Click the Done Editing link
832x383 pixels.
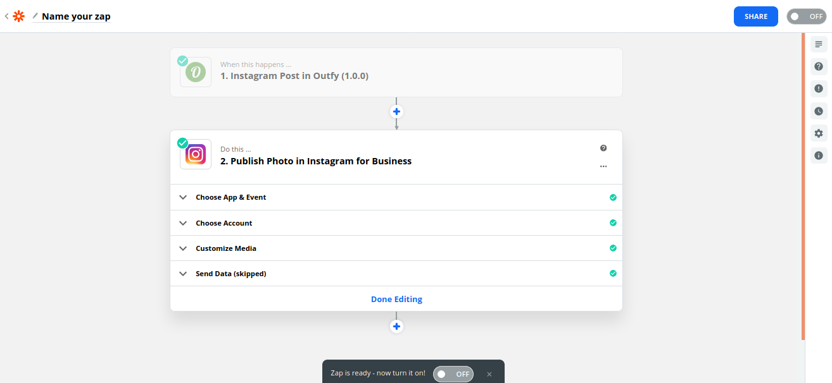tap(396, 299)
